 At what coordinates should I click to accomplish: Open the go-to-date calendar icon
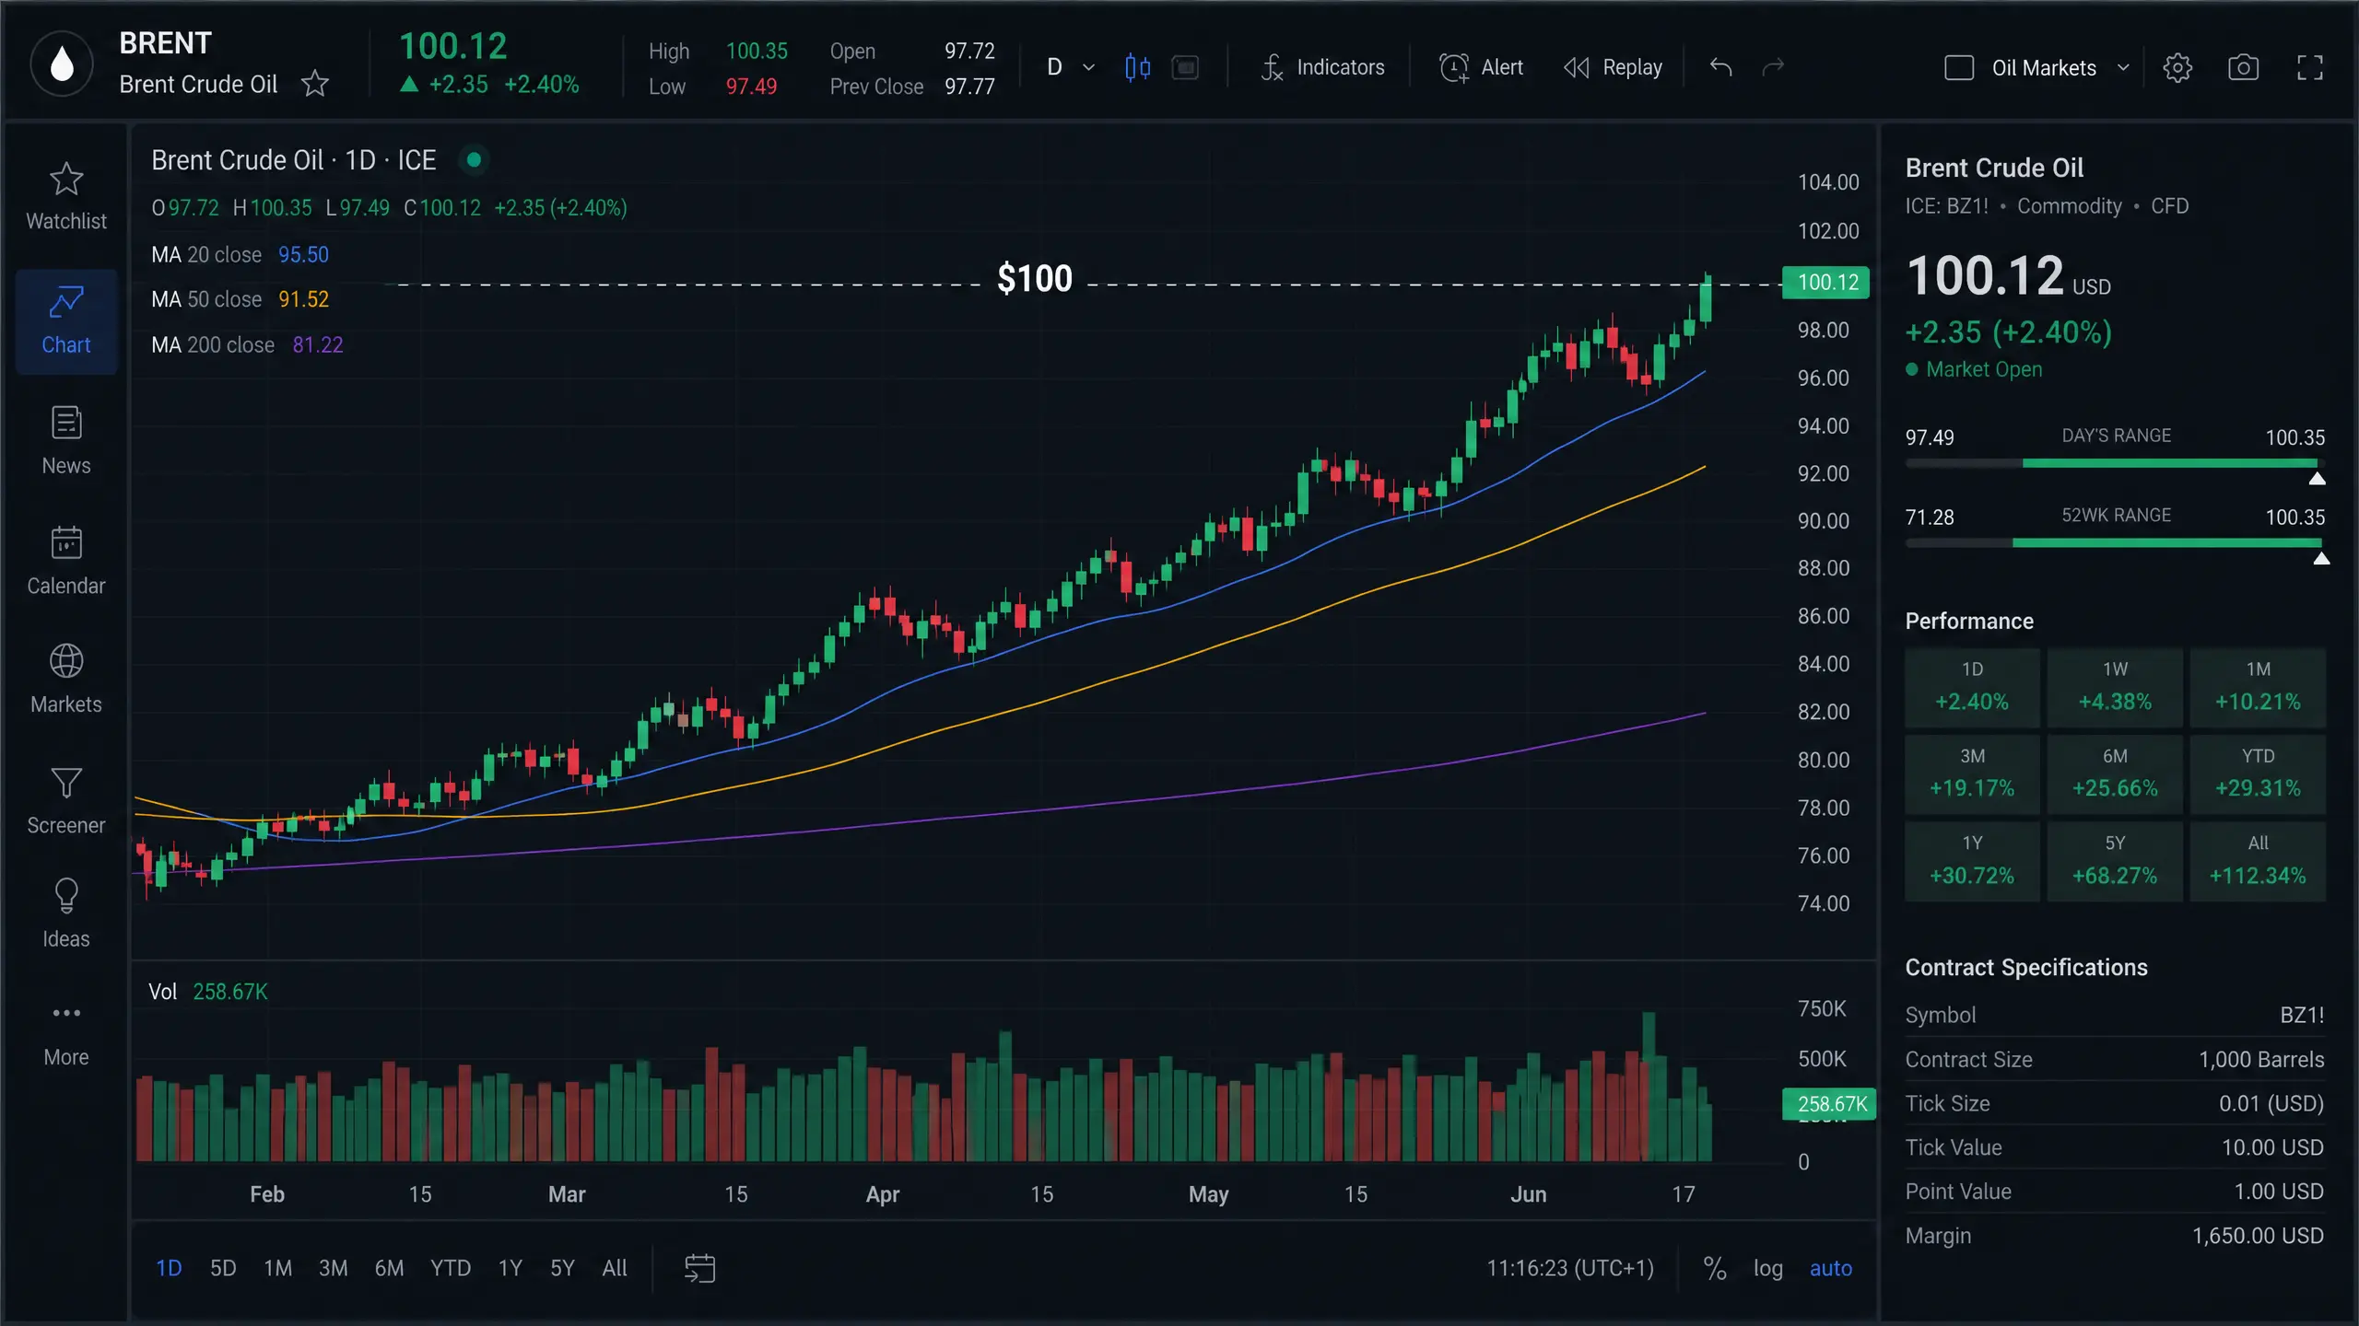click(699, 1268)
